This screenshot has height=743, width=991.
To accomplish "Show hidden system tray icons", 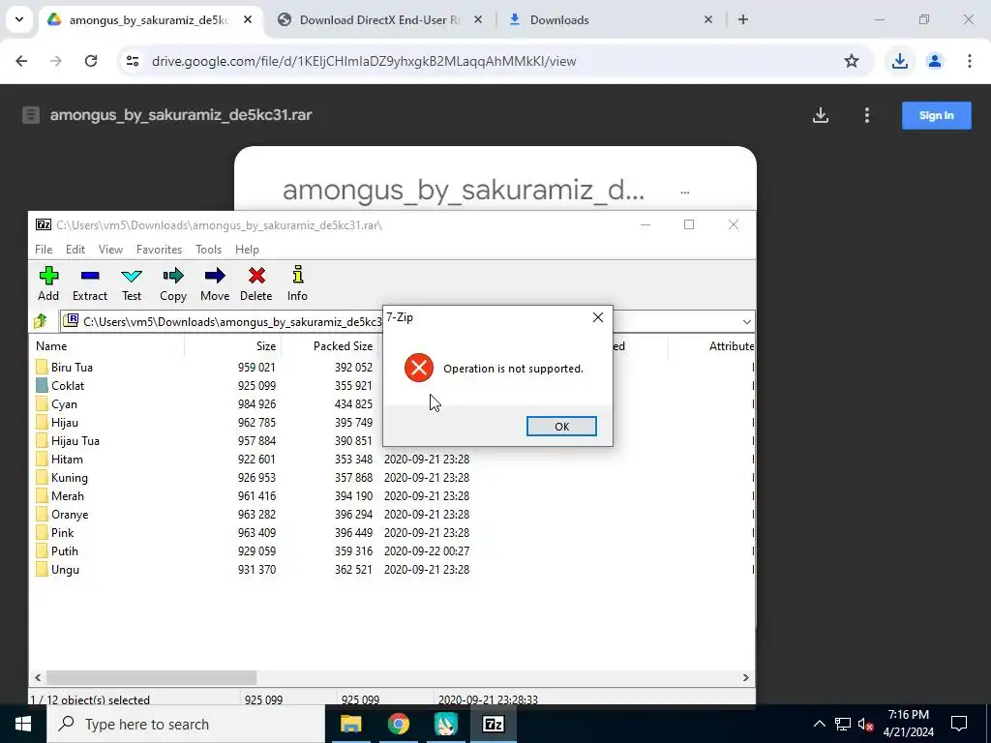I will click(x=819, y=724).
